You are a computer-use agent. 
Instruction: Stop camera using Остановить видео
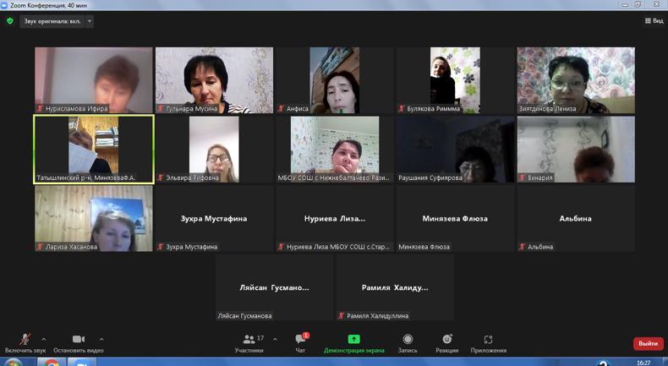click(78, 341)
